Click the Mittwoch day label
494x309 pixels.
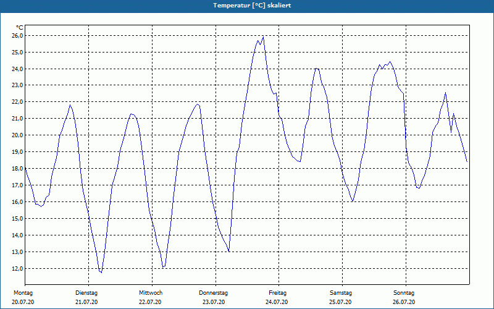(151, 293)
